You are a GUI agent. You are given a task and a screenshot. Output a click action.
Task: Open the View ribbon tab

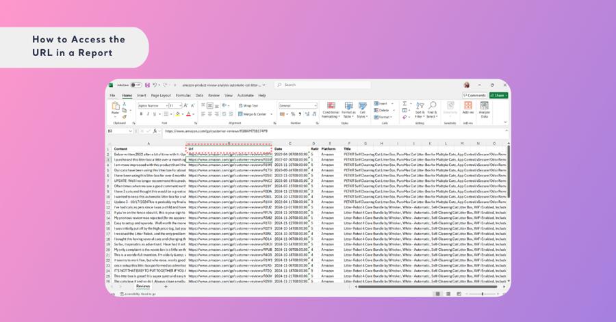click(x=229, y=95)
